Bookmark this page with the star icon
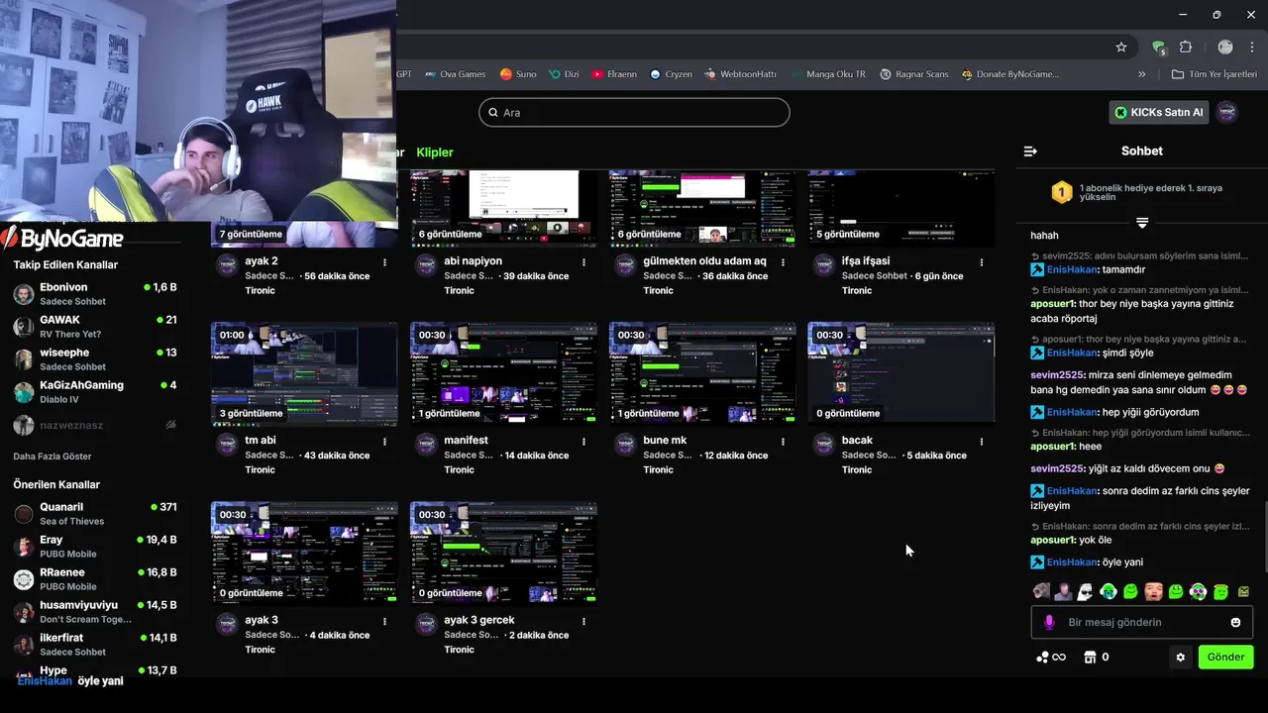 [x=1121, y=47]
